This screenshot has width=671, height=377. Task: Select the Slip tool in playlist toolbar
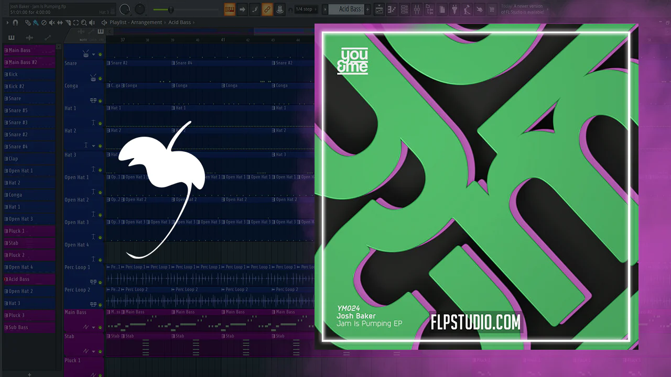click(x=60, y=23)
